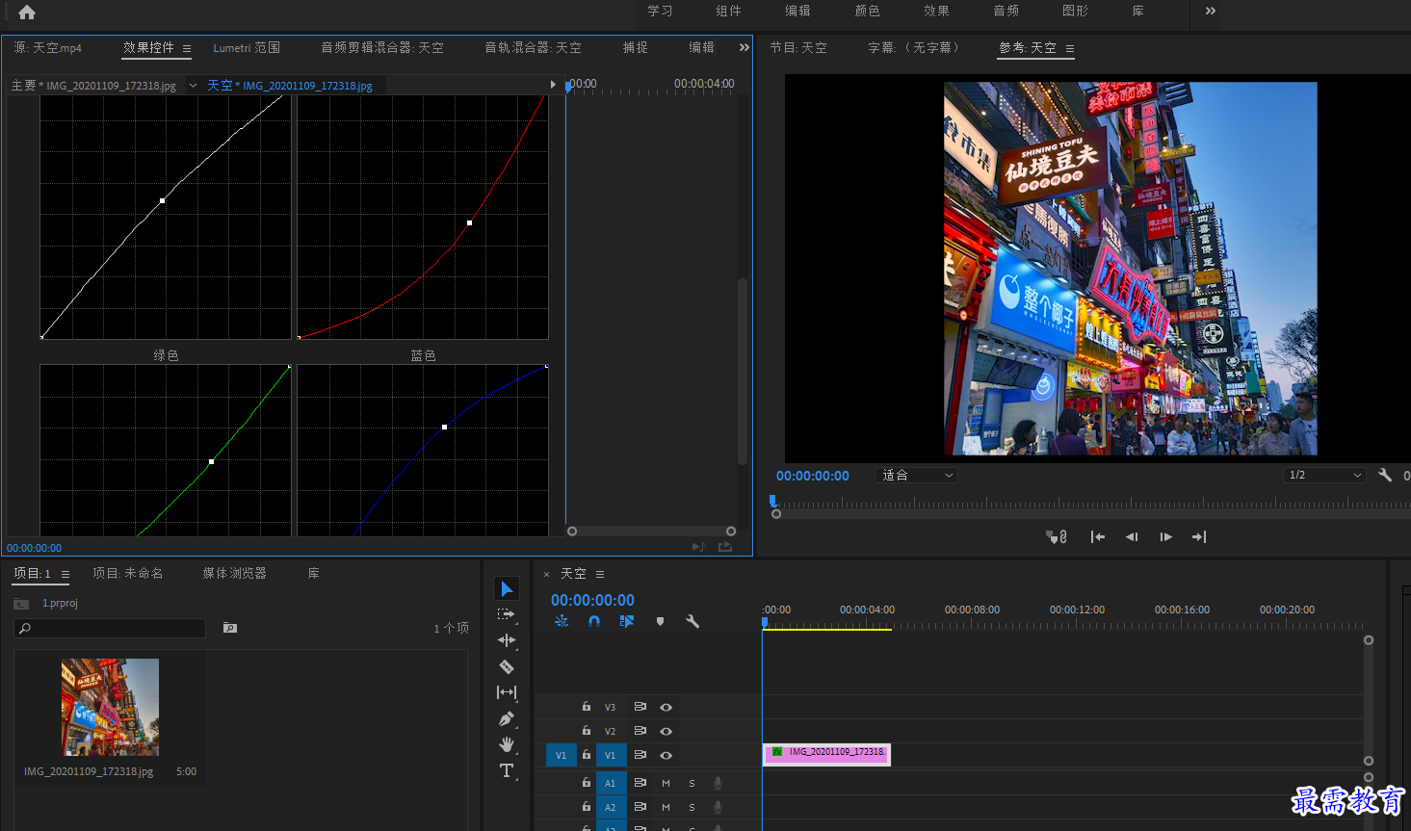Image resolution: width=1411 pixels, height=831 pixels.
Task: Step back one frame
Action: (1132, 537)
